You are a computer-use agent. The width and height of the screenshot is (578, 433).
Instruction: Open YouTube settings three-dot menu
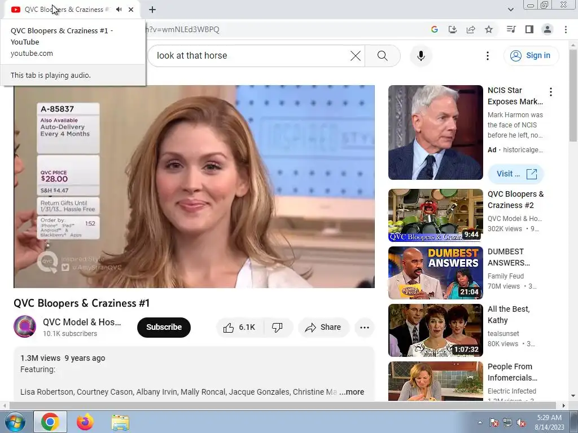click(x=487, y=56)
